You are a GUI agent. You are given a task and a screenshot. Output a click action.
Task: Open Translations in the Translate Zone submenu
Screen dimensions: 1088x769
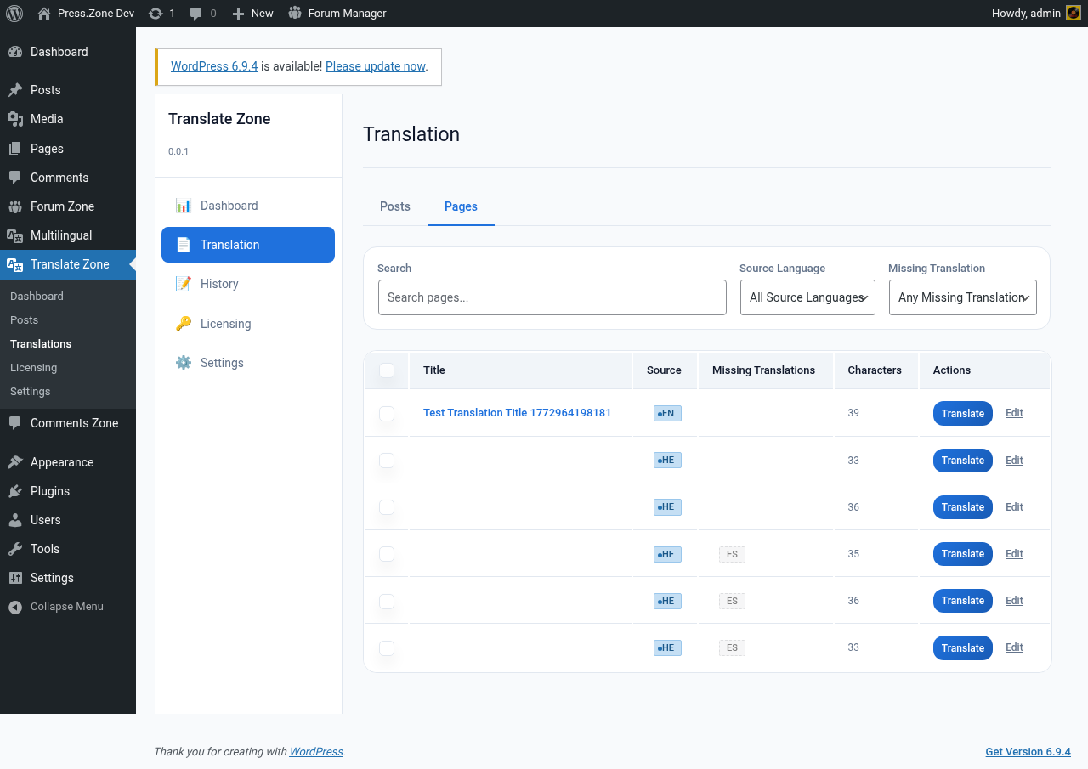point(41,344)
